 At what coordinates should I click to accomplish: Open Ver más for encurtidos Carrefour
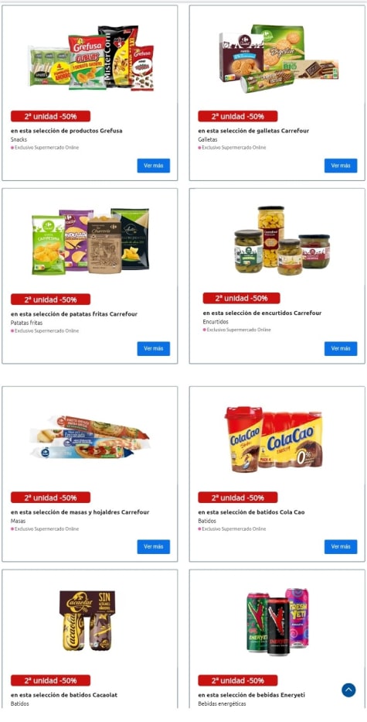point(341,348)
